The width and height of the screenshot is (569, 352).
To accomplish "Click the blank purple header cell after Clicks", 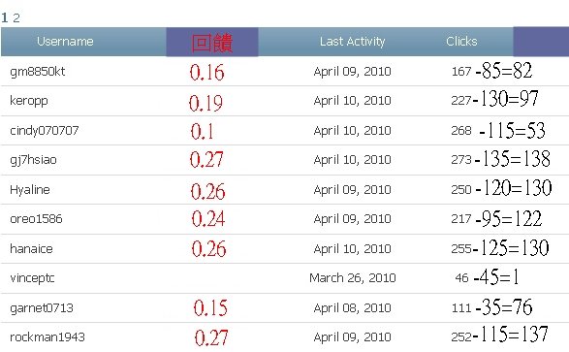I will pos(541,42).
